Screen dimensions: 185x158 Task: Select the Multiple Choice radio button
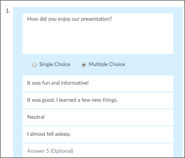click(84, 65)
